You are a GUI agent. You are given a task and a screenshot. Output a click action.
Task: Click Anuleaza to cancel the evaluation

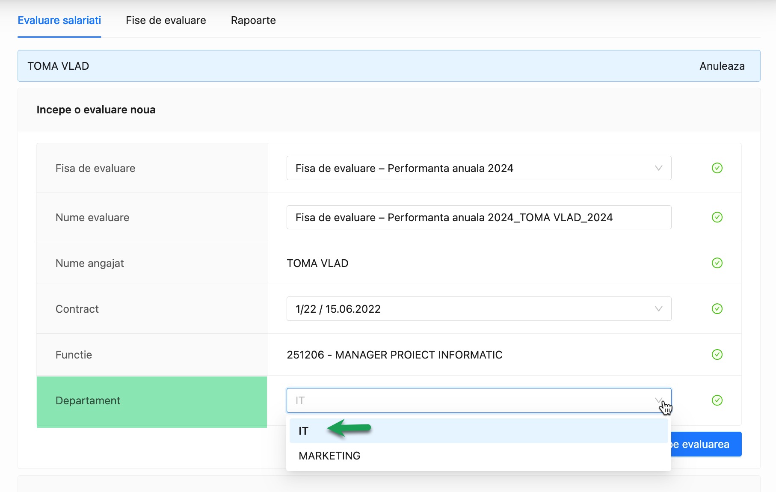pos(722,66)
